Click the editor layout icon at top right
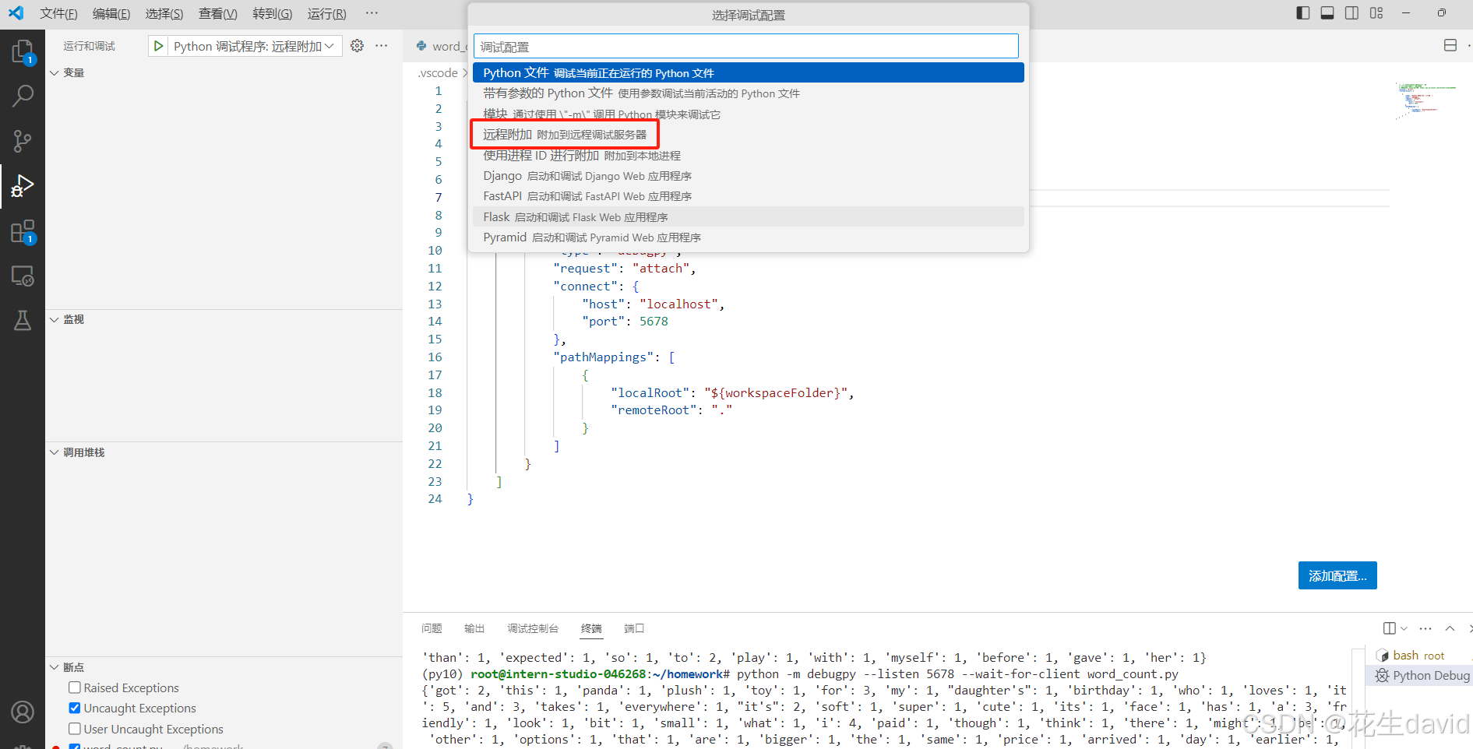Screen dimensions: 1473x749 (1450, 45)
